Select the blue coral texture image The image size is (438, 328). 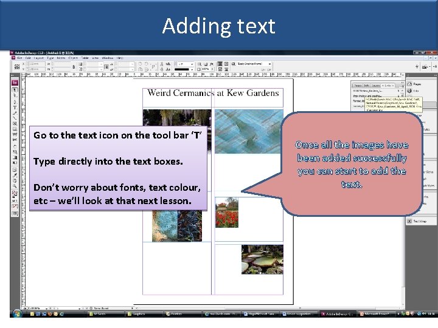point(177,226)
